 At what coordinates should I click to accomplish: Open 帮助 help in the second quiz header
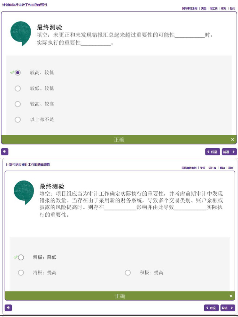pyautogui.click(x=222, y=168)
